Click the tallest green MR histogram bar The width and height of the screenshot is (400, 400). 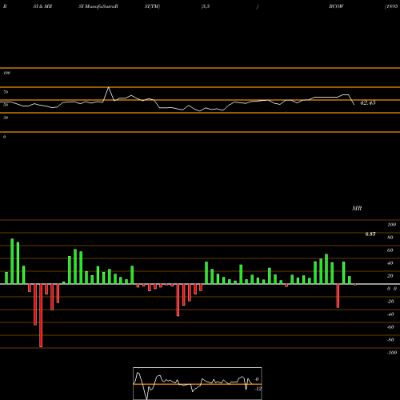[x=12, y=262]
